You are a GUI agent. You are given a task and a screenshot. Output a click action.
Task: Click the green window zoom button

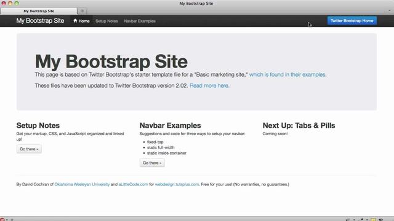[17, 3]
